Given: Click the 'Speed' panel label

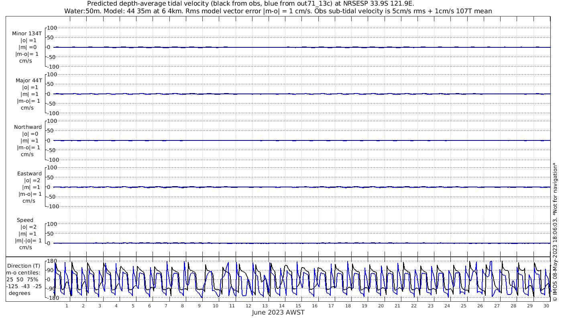Looking at the screenshot, I should click(x=25, y=220).
